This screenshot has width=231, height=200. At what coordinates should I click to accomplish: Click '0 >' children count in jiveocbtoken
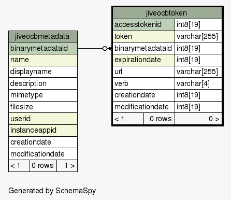[198, 119]
